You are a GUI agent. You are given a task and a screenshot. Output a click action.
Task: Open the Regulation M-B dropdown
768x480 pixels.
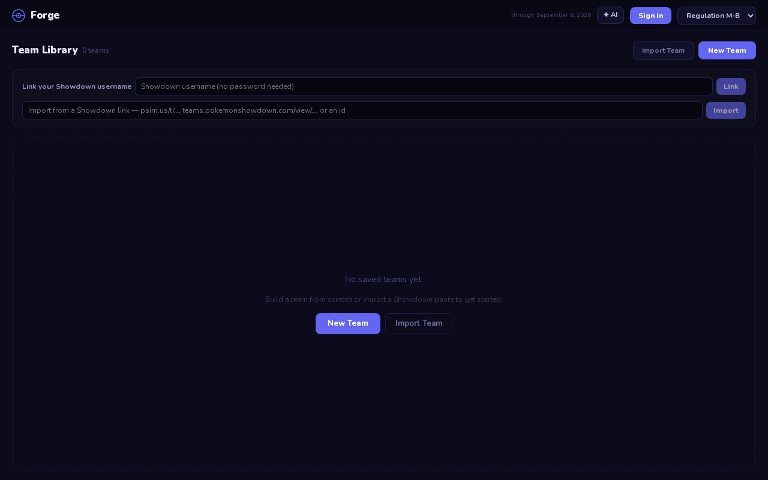click(716, 16)
